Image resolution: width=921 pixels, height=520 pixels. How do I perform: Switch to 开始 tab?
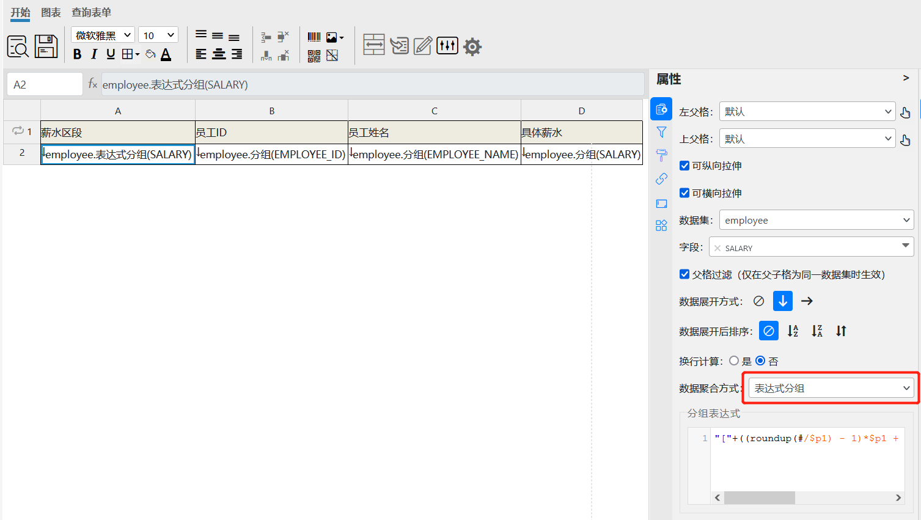[x=20, y=12]
